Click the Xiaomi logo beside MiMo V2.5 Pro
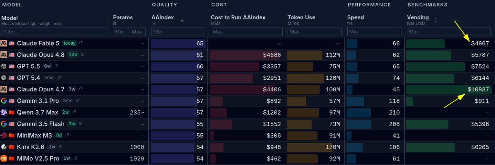 tap(4, 158)
